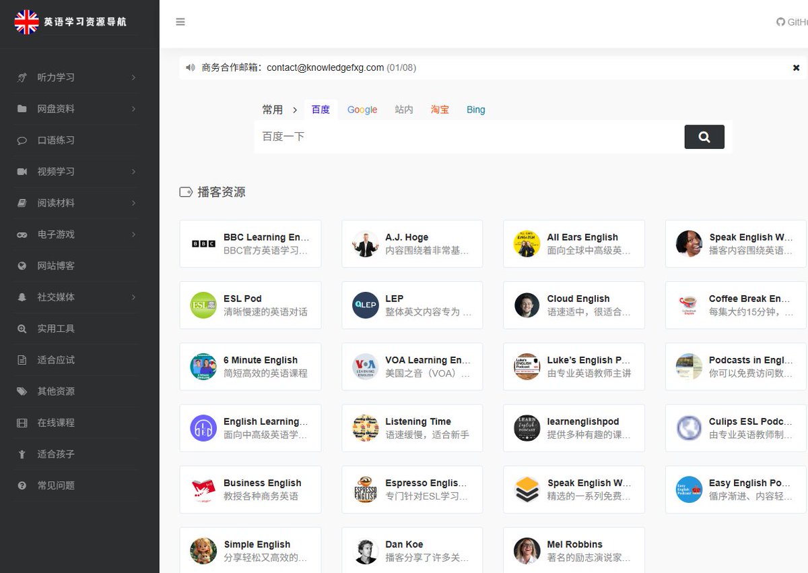Click the 适合孩子 child icon
Image resolution: width=808 pixels, height=573 pixels.
click(x=22, y=454)
